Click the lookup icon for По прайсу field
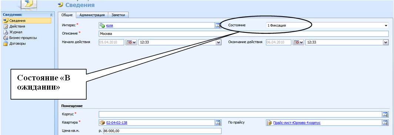This screenshot has height=135, width=394. 385,123
